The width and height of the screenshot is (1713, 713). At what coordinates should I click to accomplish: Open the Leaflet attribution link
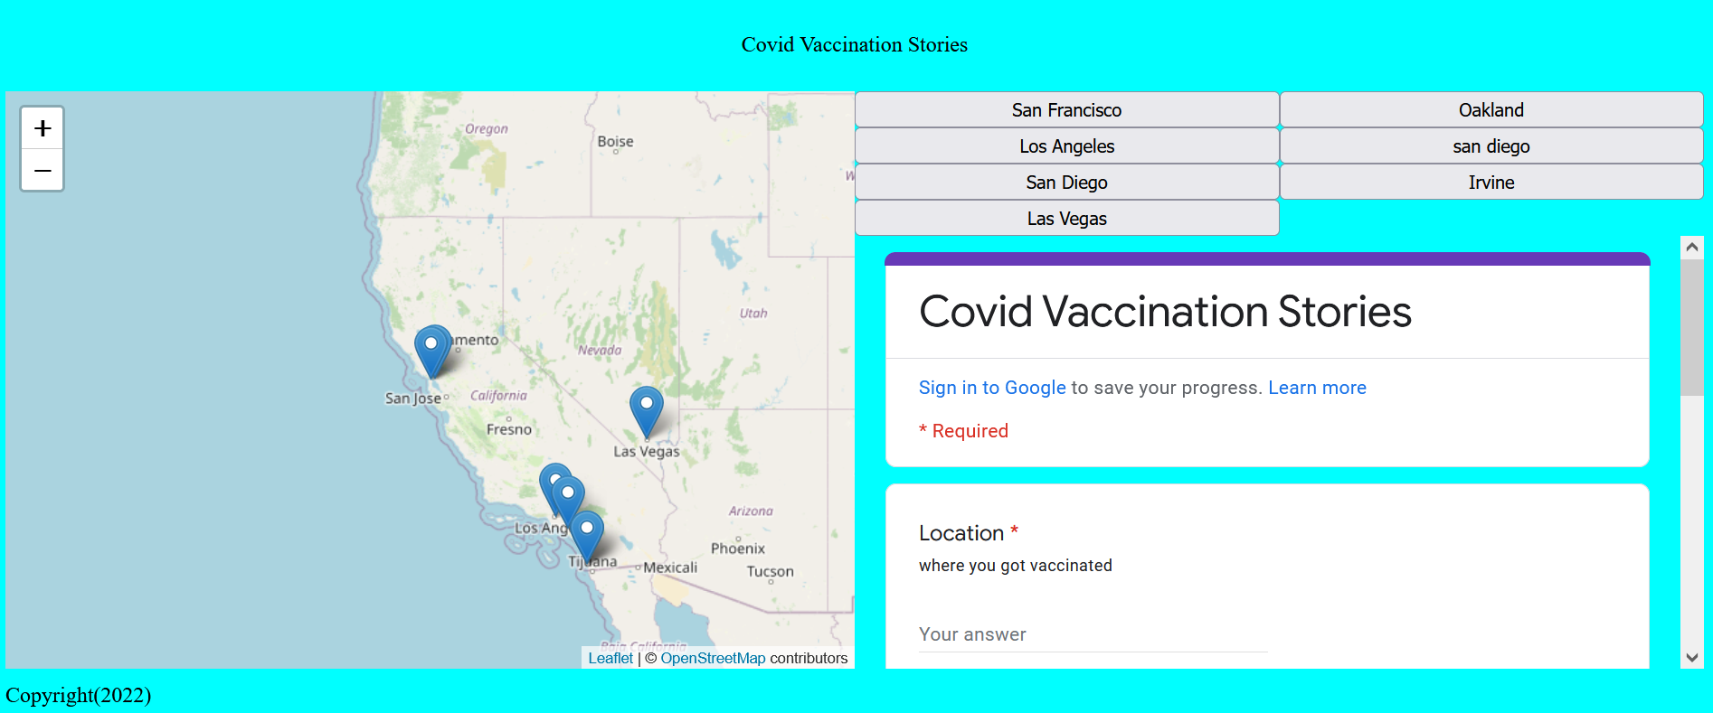pos(610,658)
